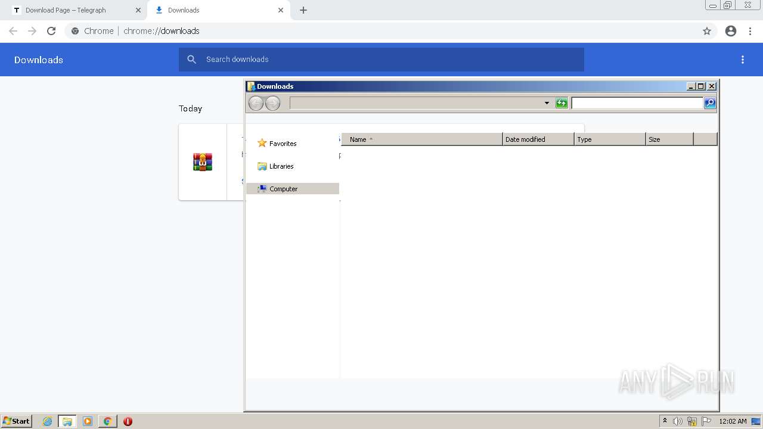The width and height of the screenshot is (763, 429).
Task: Maximize the Explorer Downloads window
Action: (x=701, y=86)
